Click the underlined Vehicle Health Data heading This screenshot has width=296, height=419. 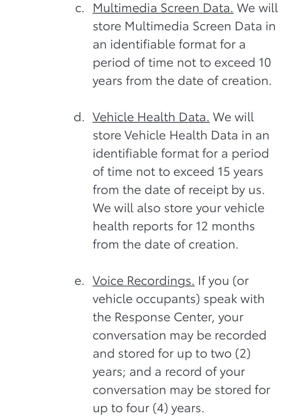click(151, 117)
